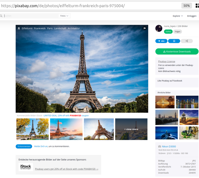
Task: Bookmark the photo using bookmark icon
Action: [x=174, y=41]
